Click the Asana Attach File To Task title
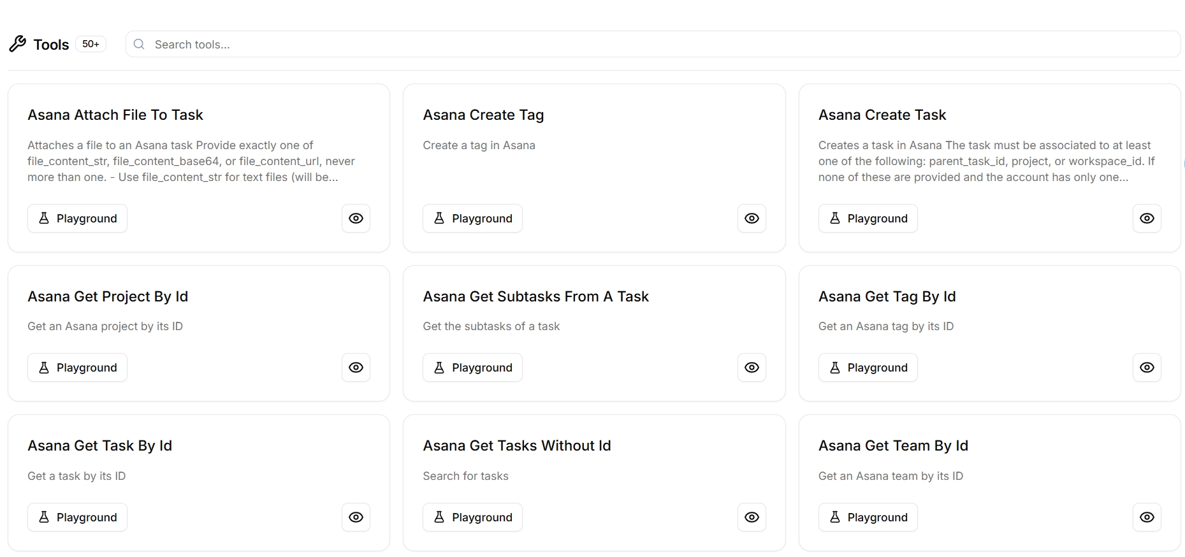This screenshot has height=557, width=1185. tap(115, 115)
